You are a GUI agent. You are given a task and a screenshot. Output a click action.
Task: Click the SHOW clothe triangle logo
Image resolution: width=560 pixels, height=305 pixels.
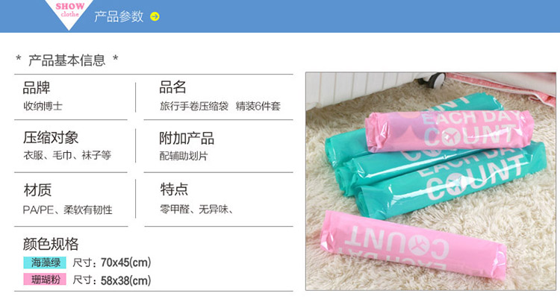click(x=69, y=13)
